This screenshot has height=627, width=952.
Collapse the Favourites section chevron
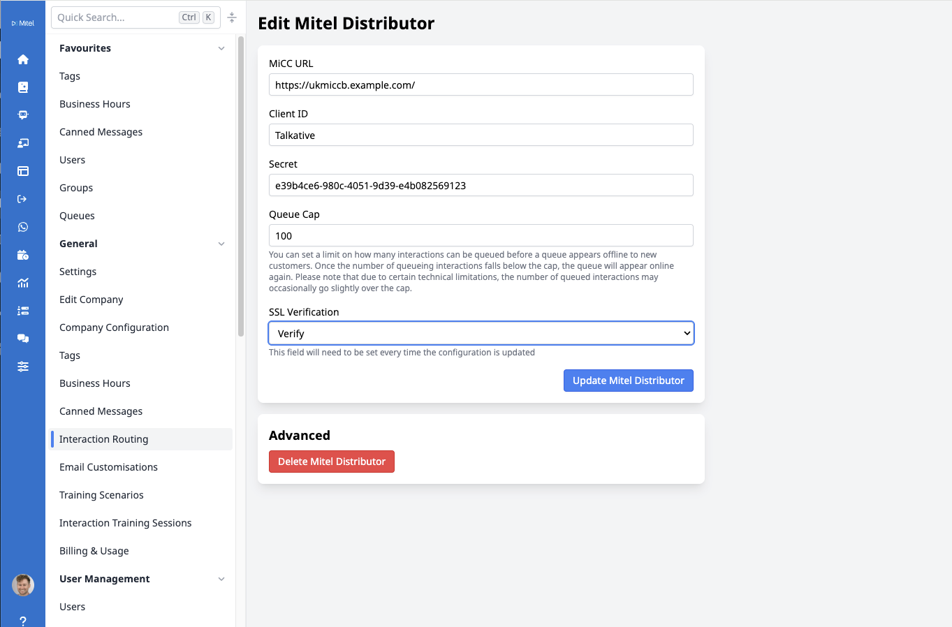coord(221,48)
